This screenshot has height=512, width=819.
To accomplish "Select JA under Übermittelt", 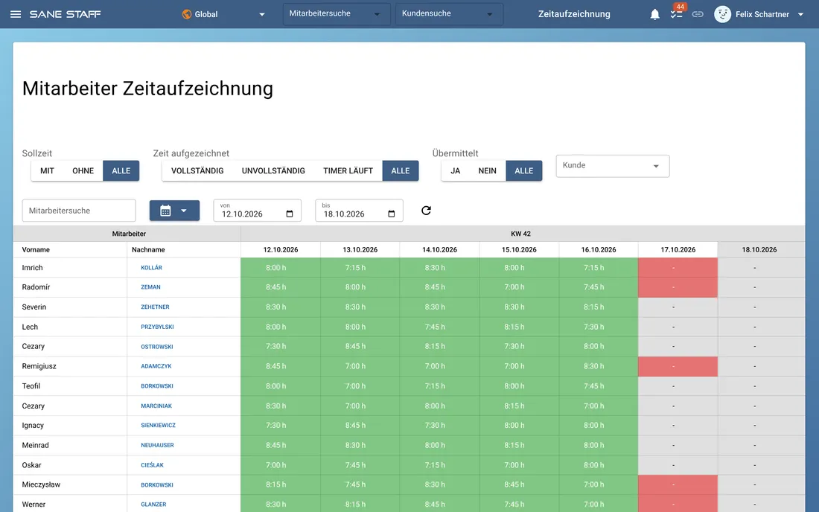I will (x=456, y=170).
